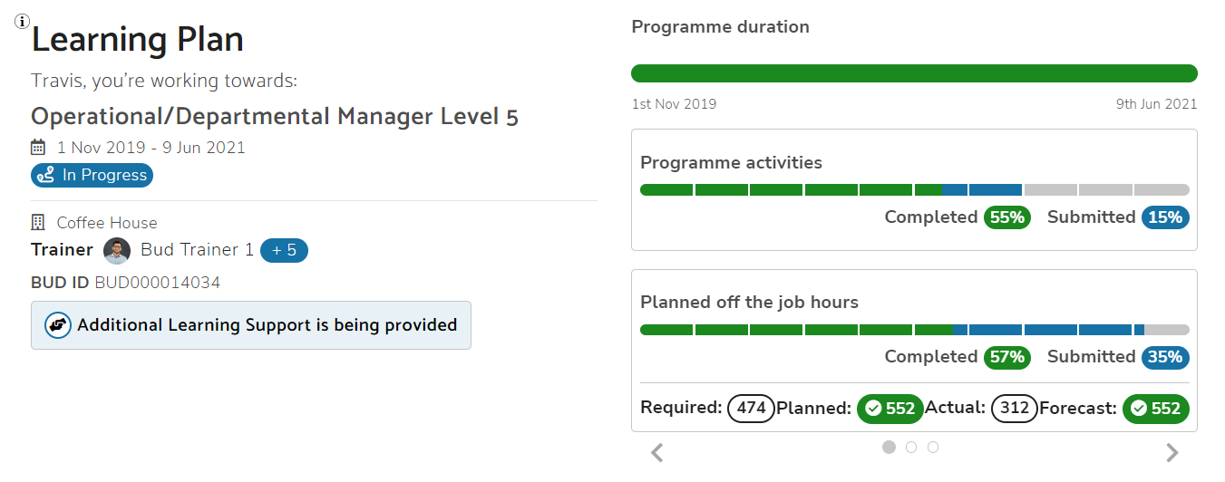Click Bud Trainer 1's avatar photo
The width and height of the screenshot is (1225, 482).
(117, 250)
